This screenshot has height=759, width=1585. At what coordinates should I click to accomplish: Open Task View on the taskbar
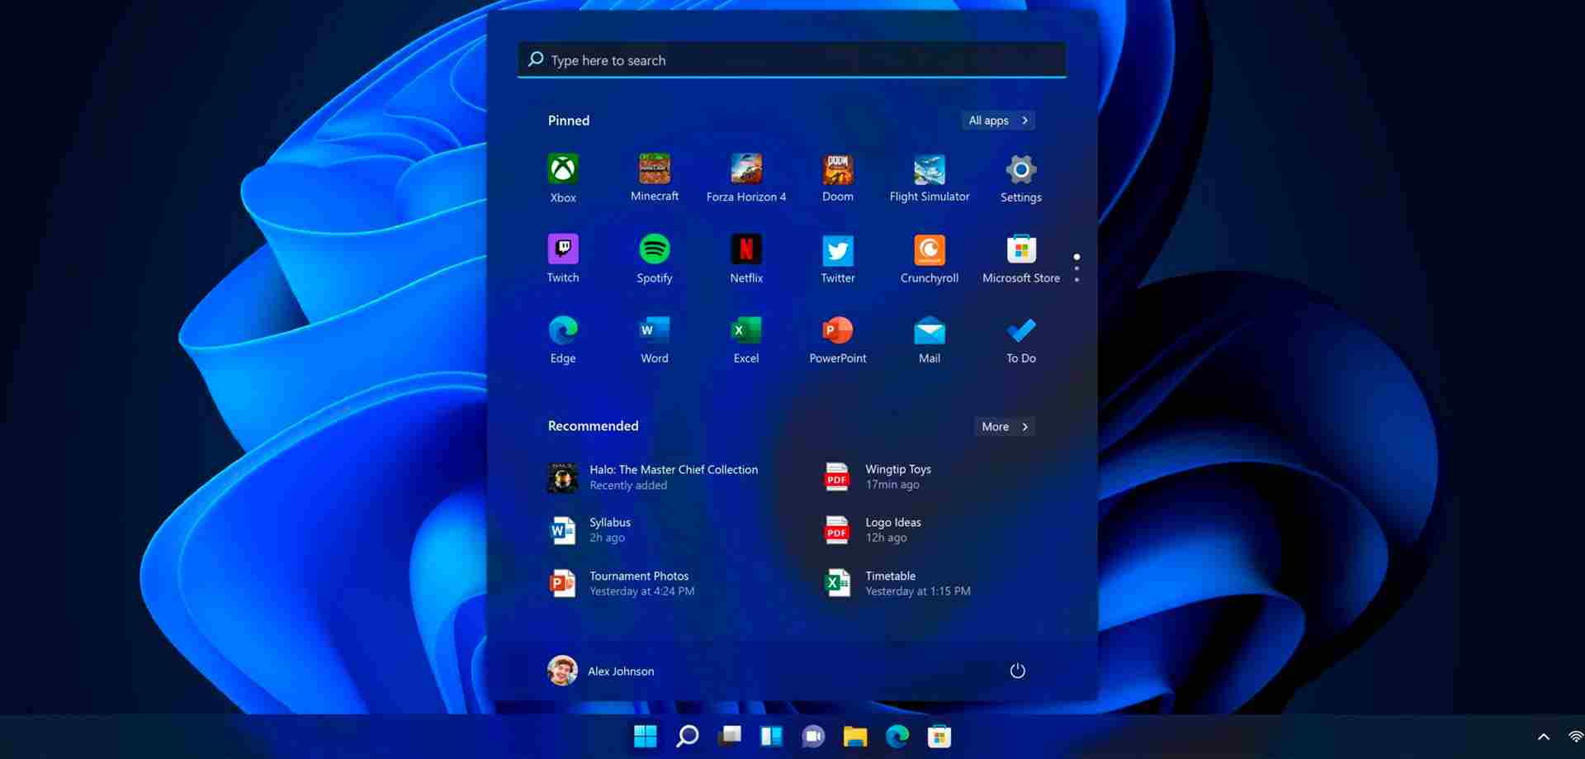730,736
